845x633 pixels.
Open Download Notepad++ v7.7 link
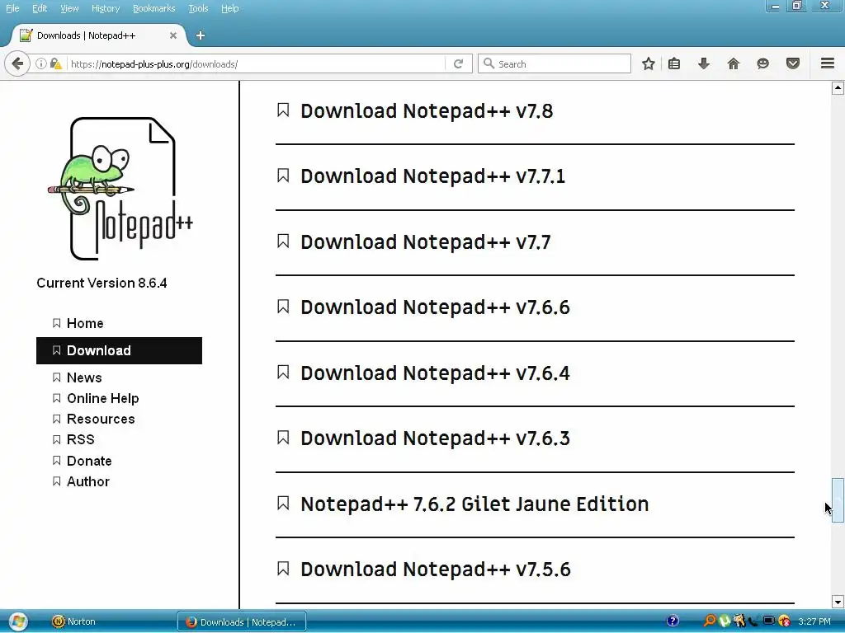[x=425, y=241]
